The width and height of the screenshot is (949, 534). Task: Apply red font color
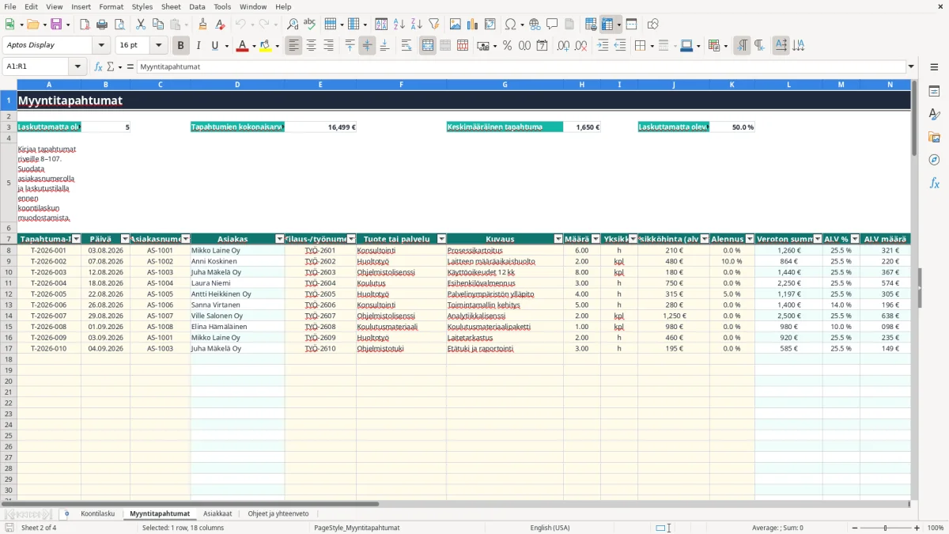point(242,46)
